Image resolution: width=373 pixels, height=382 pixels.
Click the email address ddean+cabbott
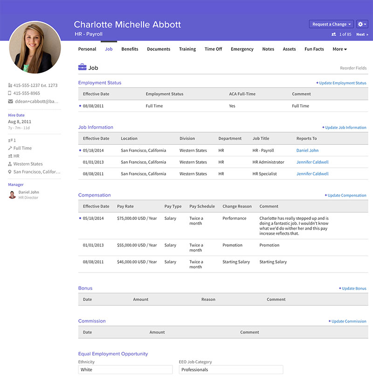pyautogui.click(x=36, y=102)
